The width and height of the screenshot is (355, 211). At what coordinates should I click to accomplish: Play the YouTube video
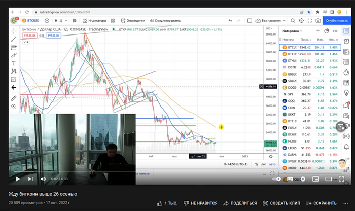18,179
